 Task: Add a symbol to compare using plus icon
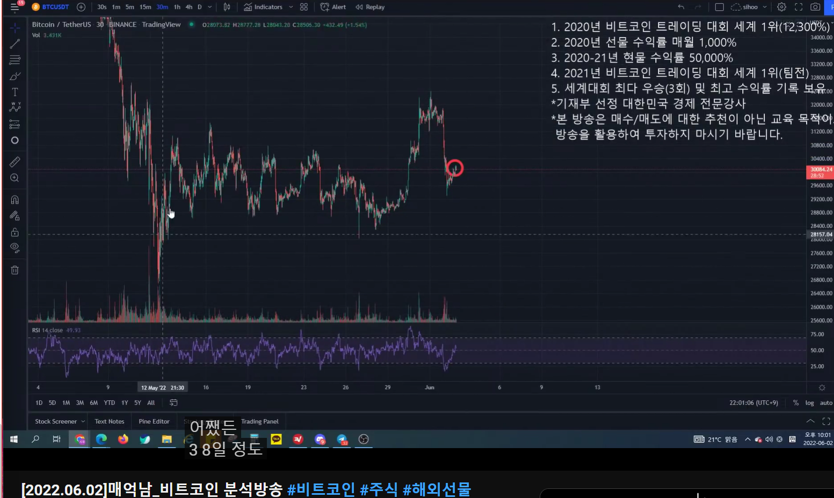81,7
